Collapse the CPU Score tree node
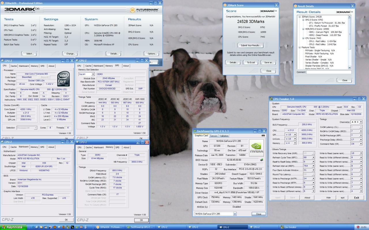 tap(303, 38)
